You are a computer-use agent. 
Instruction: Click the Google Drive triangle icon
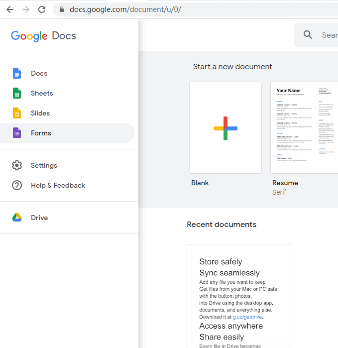click(17, 218)
